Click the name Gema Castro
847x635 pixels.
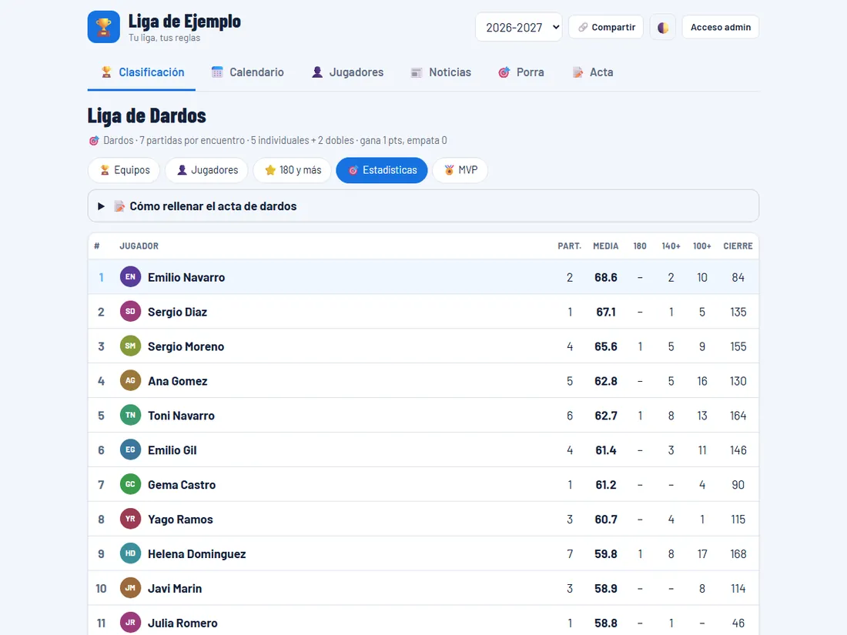click(182, 484)
